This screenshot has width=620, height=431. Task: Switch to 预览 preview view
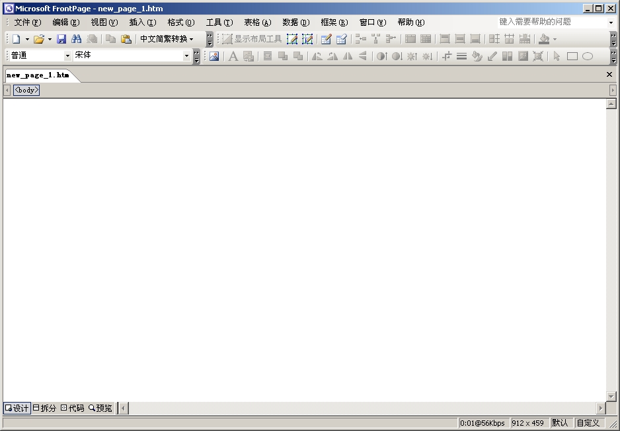click(x=100, y=408)
